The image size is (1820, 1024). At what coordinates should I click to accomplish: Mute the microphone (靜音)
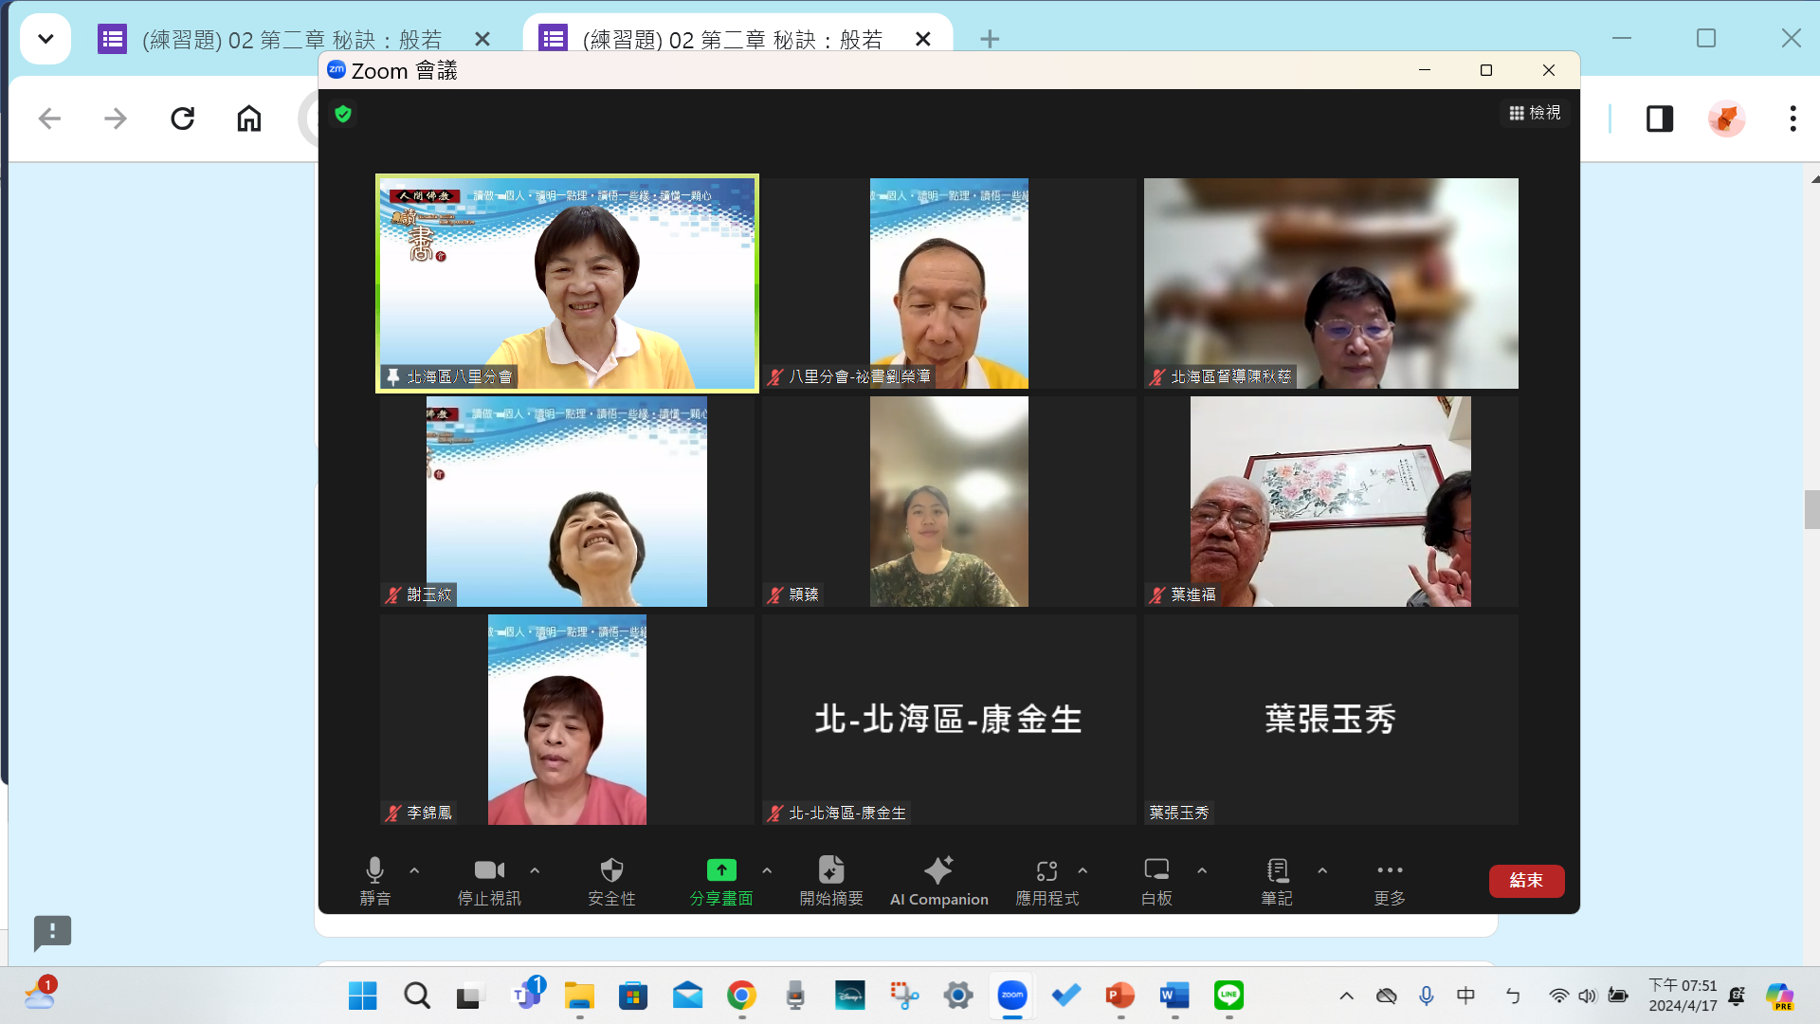(x=374, y=870)
